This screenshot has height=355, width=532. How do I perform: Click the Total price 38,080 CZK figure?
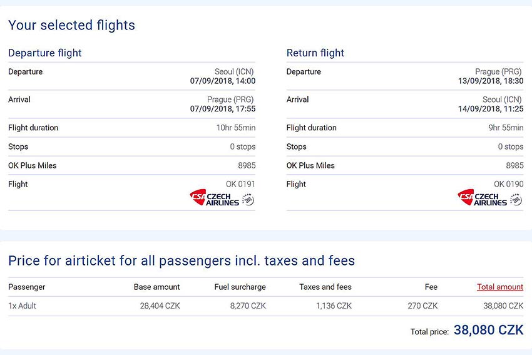point(489,330)
